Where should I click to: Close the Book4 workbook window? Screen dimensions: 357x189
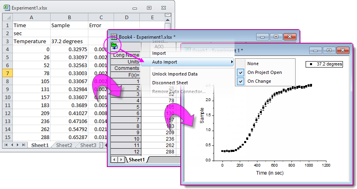pyautogui.click(x=290, y=37)
